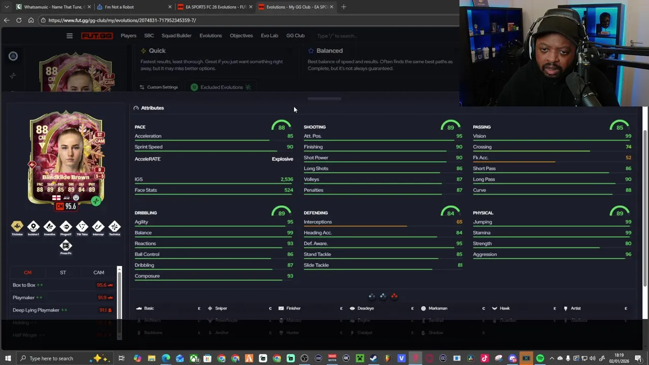Select the Marksman chemistry style
The height and width of the screenshot is (365, 649).
[x=452, y=308]
